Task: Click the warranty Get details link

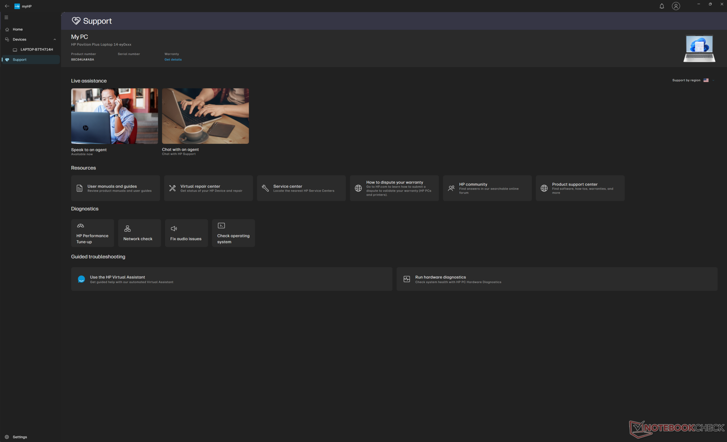Action: (x=173, y=59)
